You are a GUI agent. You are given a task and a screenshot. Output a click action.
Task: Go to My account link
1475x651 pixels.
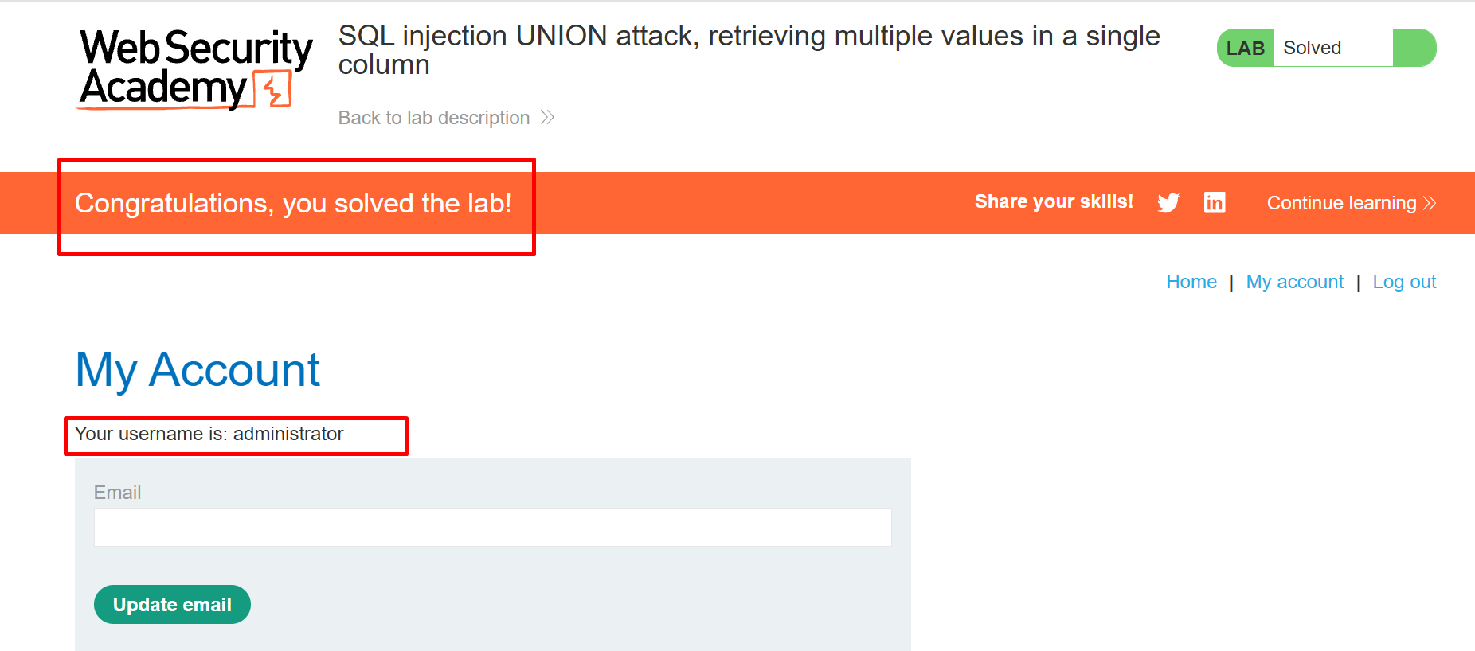coord(1295,282)
